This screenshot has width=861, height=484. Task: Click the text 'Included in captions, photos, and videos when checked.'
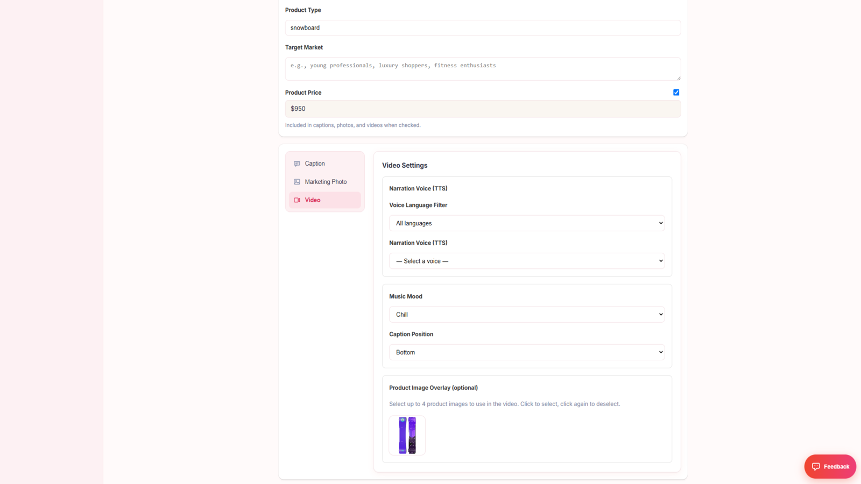point(353,125)
